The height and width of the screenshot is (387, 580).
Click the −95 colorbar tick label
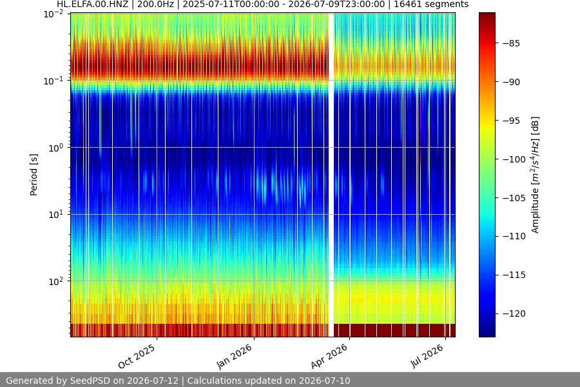pos(511,121)
